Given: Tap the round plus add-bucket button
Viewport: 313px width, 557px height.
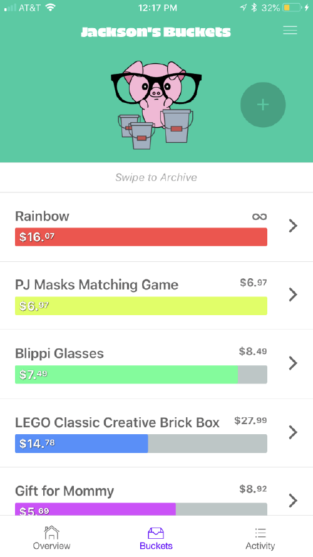Looking at the screenshot, I should [263, 105].
